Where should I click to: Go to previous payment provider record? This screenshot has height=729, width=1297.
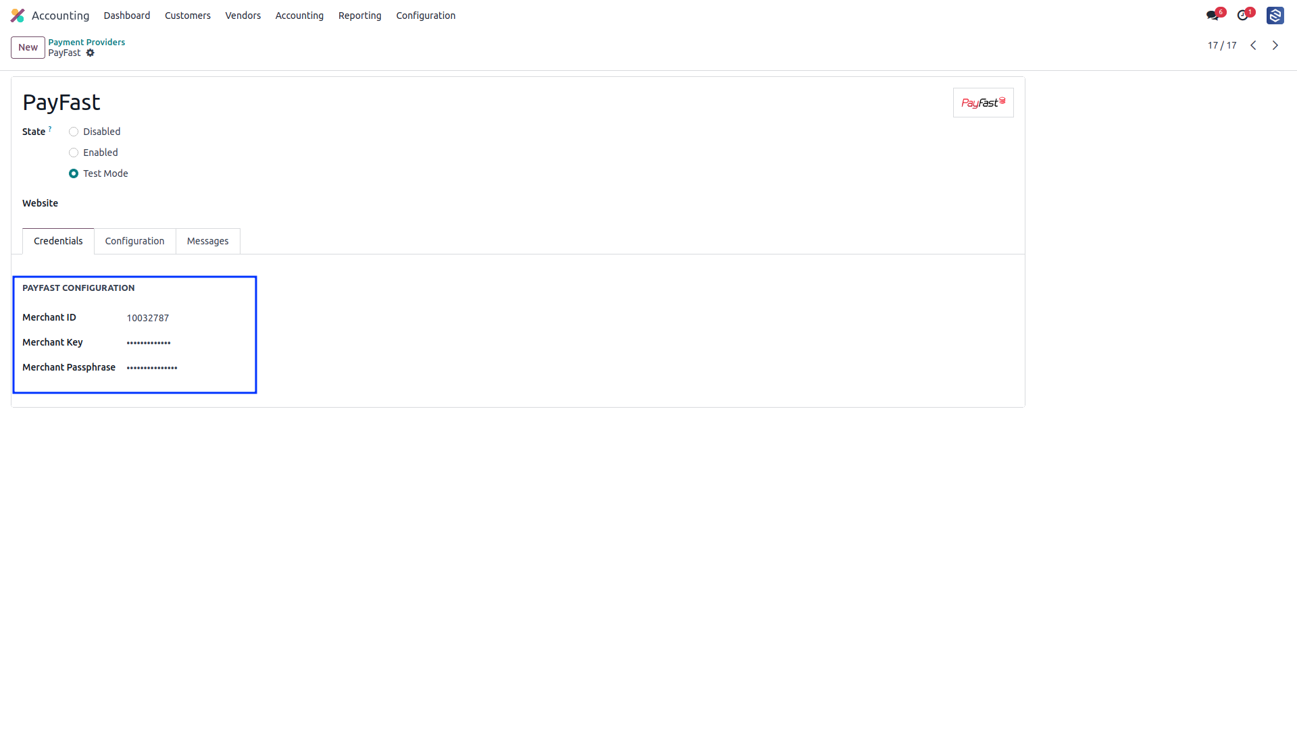(x=1253, y=45)
